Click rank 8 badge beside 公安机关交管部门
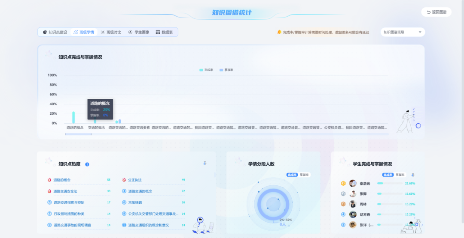This screenshot has height=238, width=464. click(124, 214)
